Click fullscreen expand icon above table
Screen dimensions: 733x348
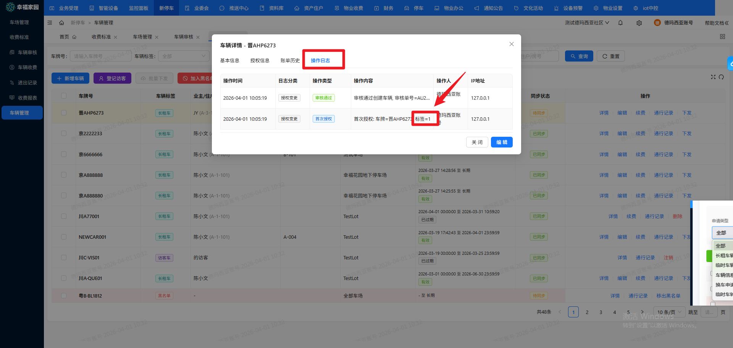pos(713,77)
